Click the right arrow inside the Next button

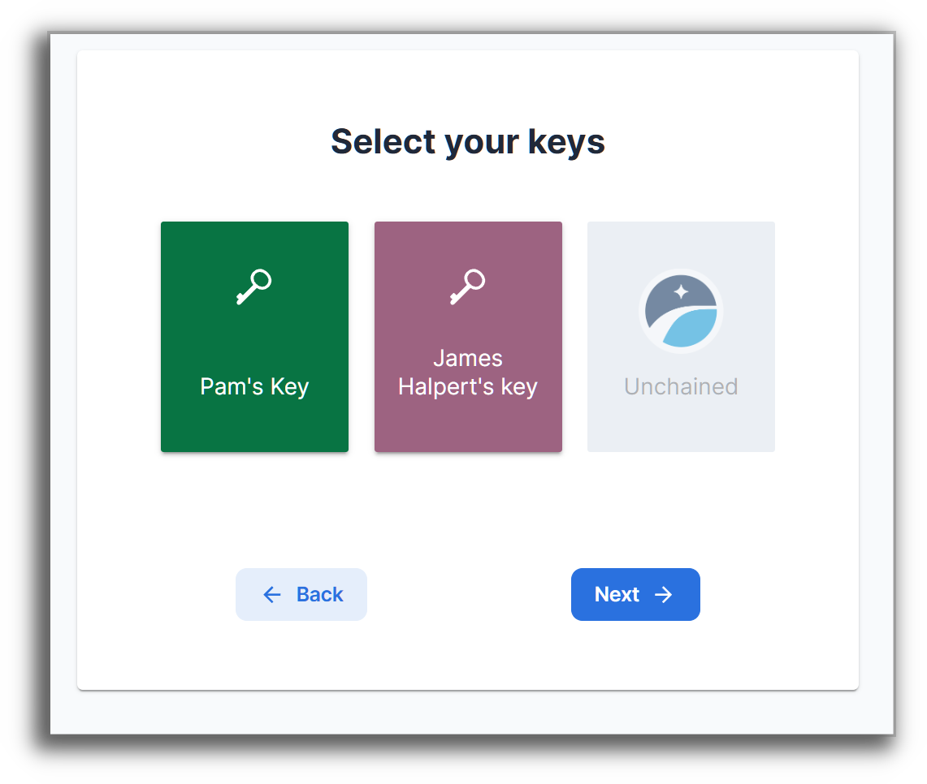pos(664,594)
